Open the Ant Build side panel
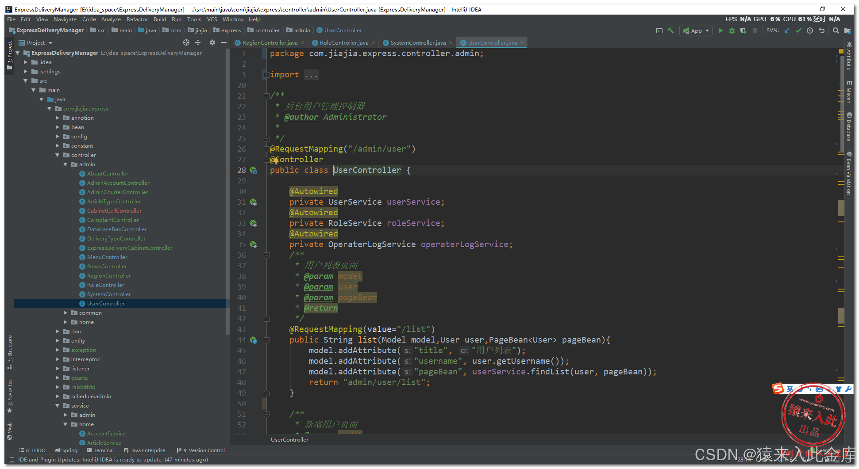This screenshot has height=469, width=859. coord(849,56)
